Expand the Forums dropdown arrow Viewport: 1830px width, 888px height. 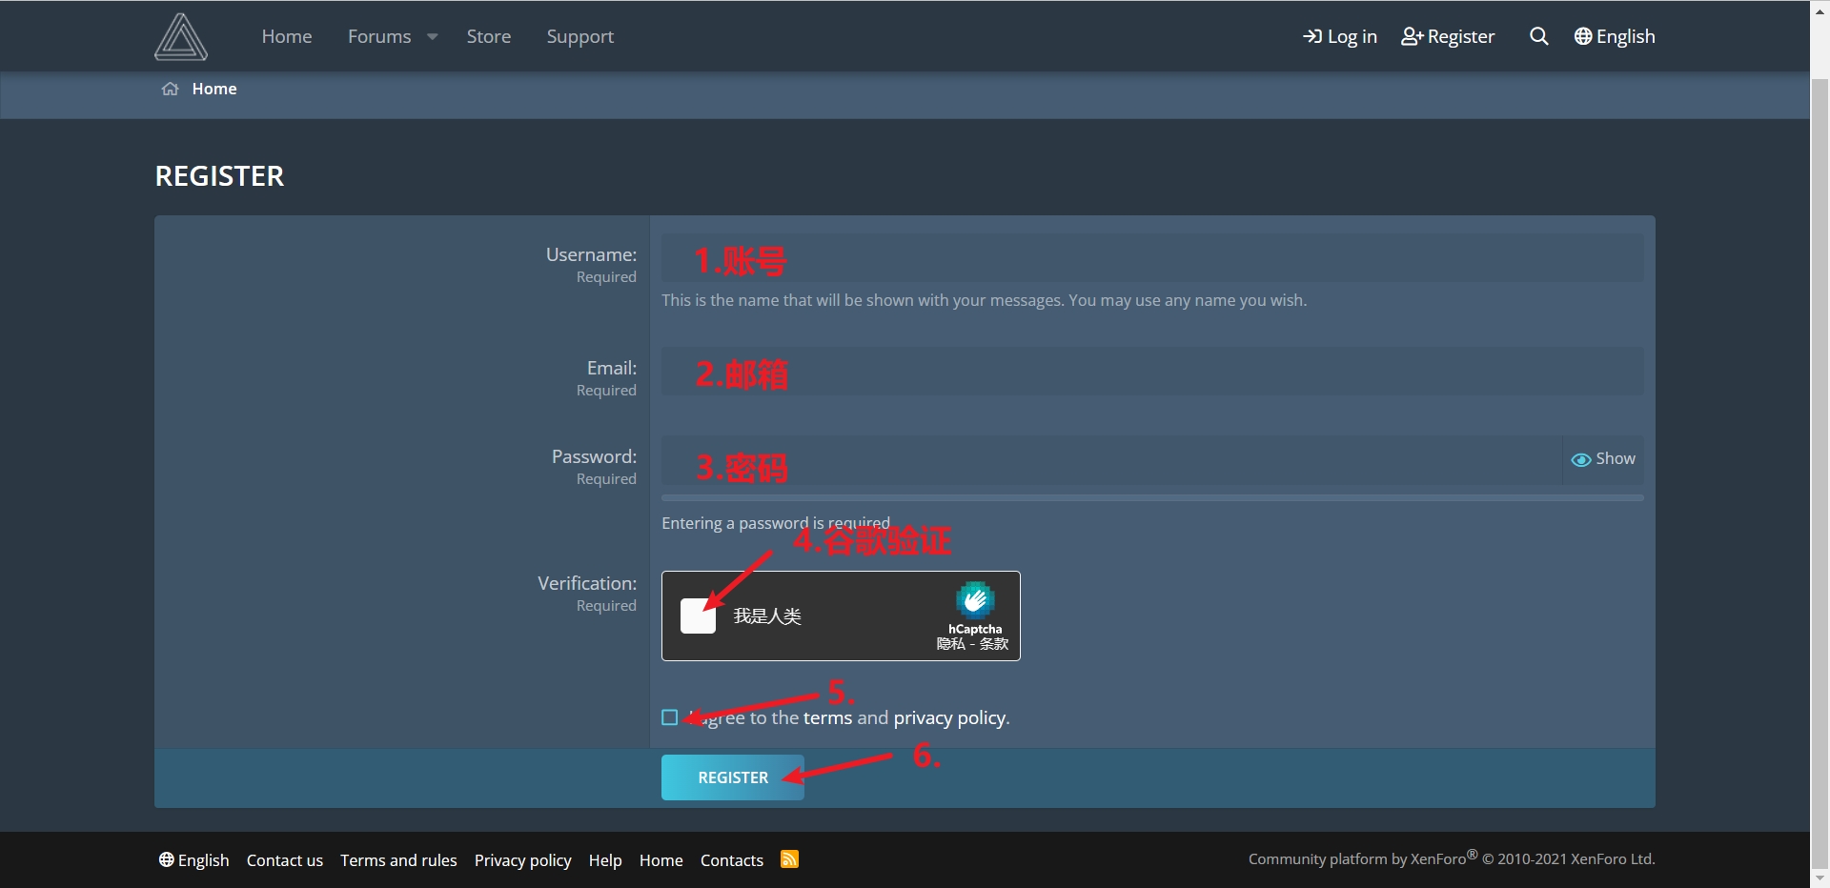pos(433,37)
